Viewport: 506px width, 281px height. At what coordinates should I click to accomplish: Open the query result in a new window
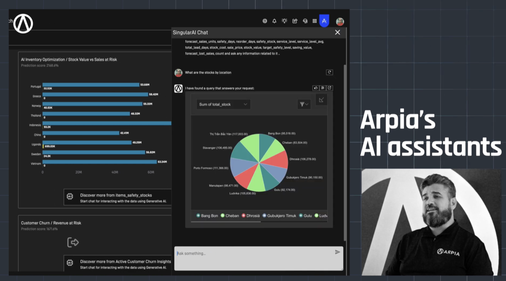[329, 88]
